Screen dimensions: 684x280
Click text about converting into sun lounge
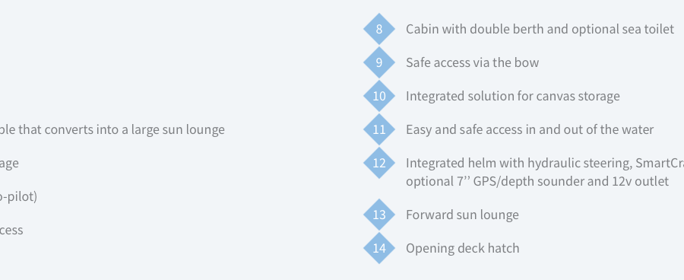tap(112, 130)
